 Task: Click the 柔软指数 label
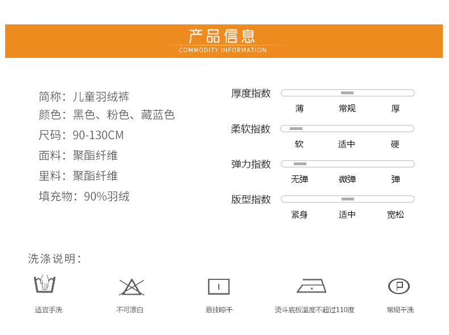(x=251, y=129)
